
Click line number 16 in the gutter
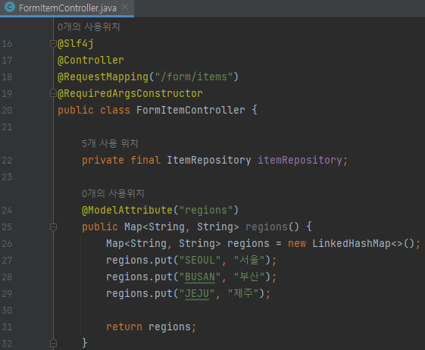click(x=7, y=44)
